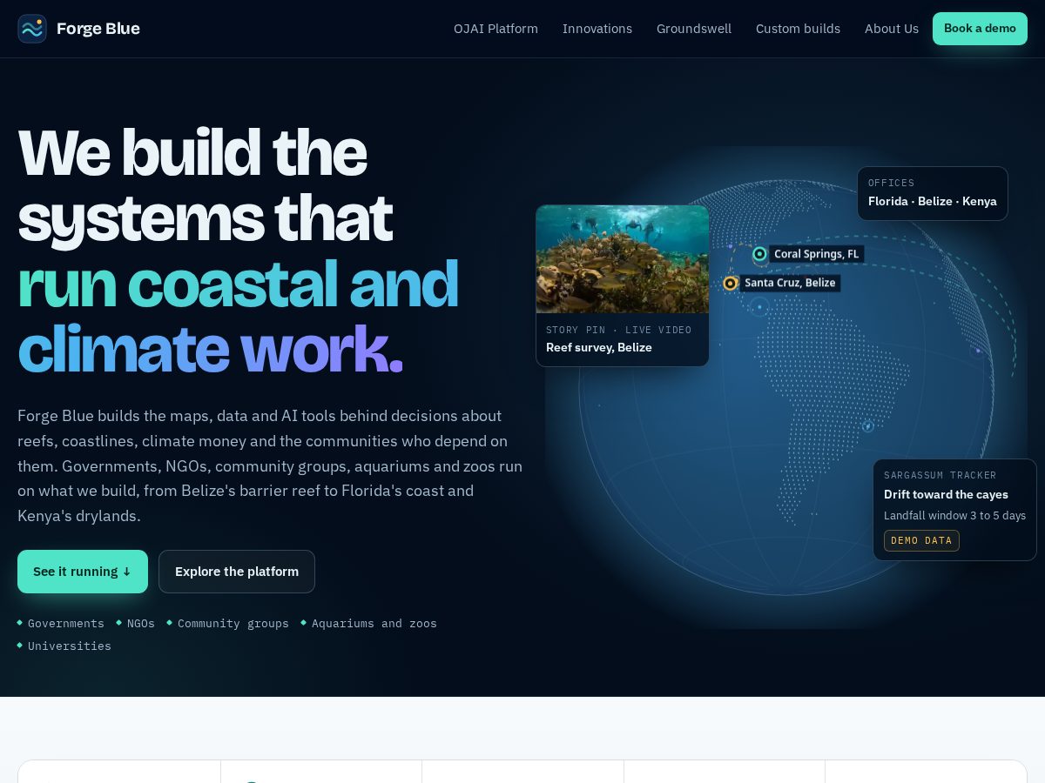The image size is (1045, 783).
Task: Click Landfall window 3 to 5 days
Action: [x=954, y=515]
